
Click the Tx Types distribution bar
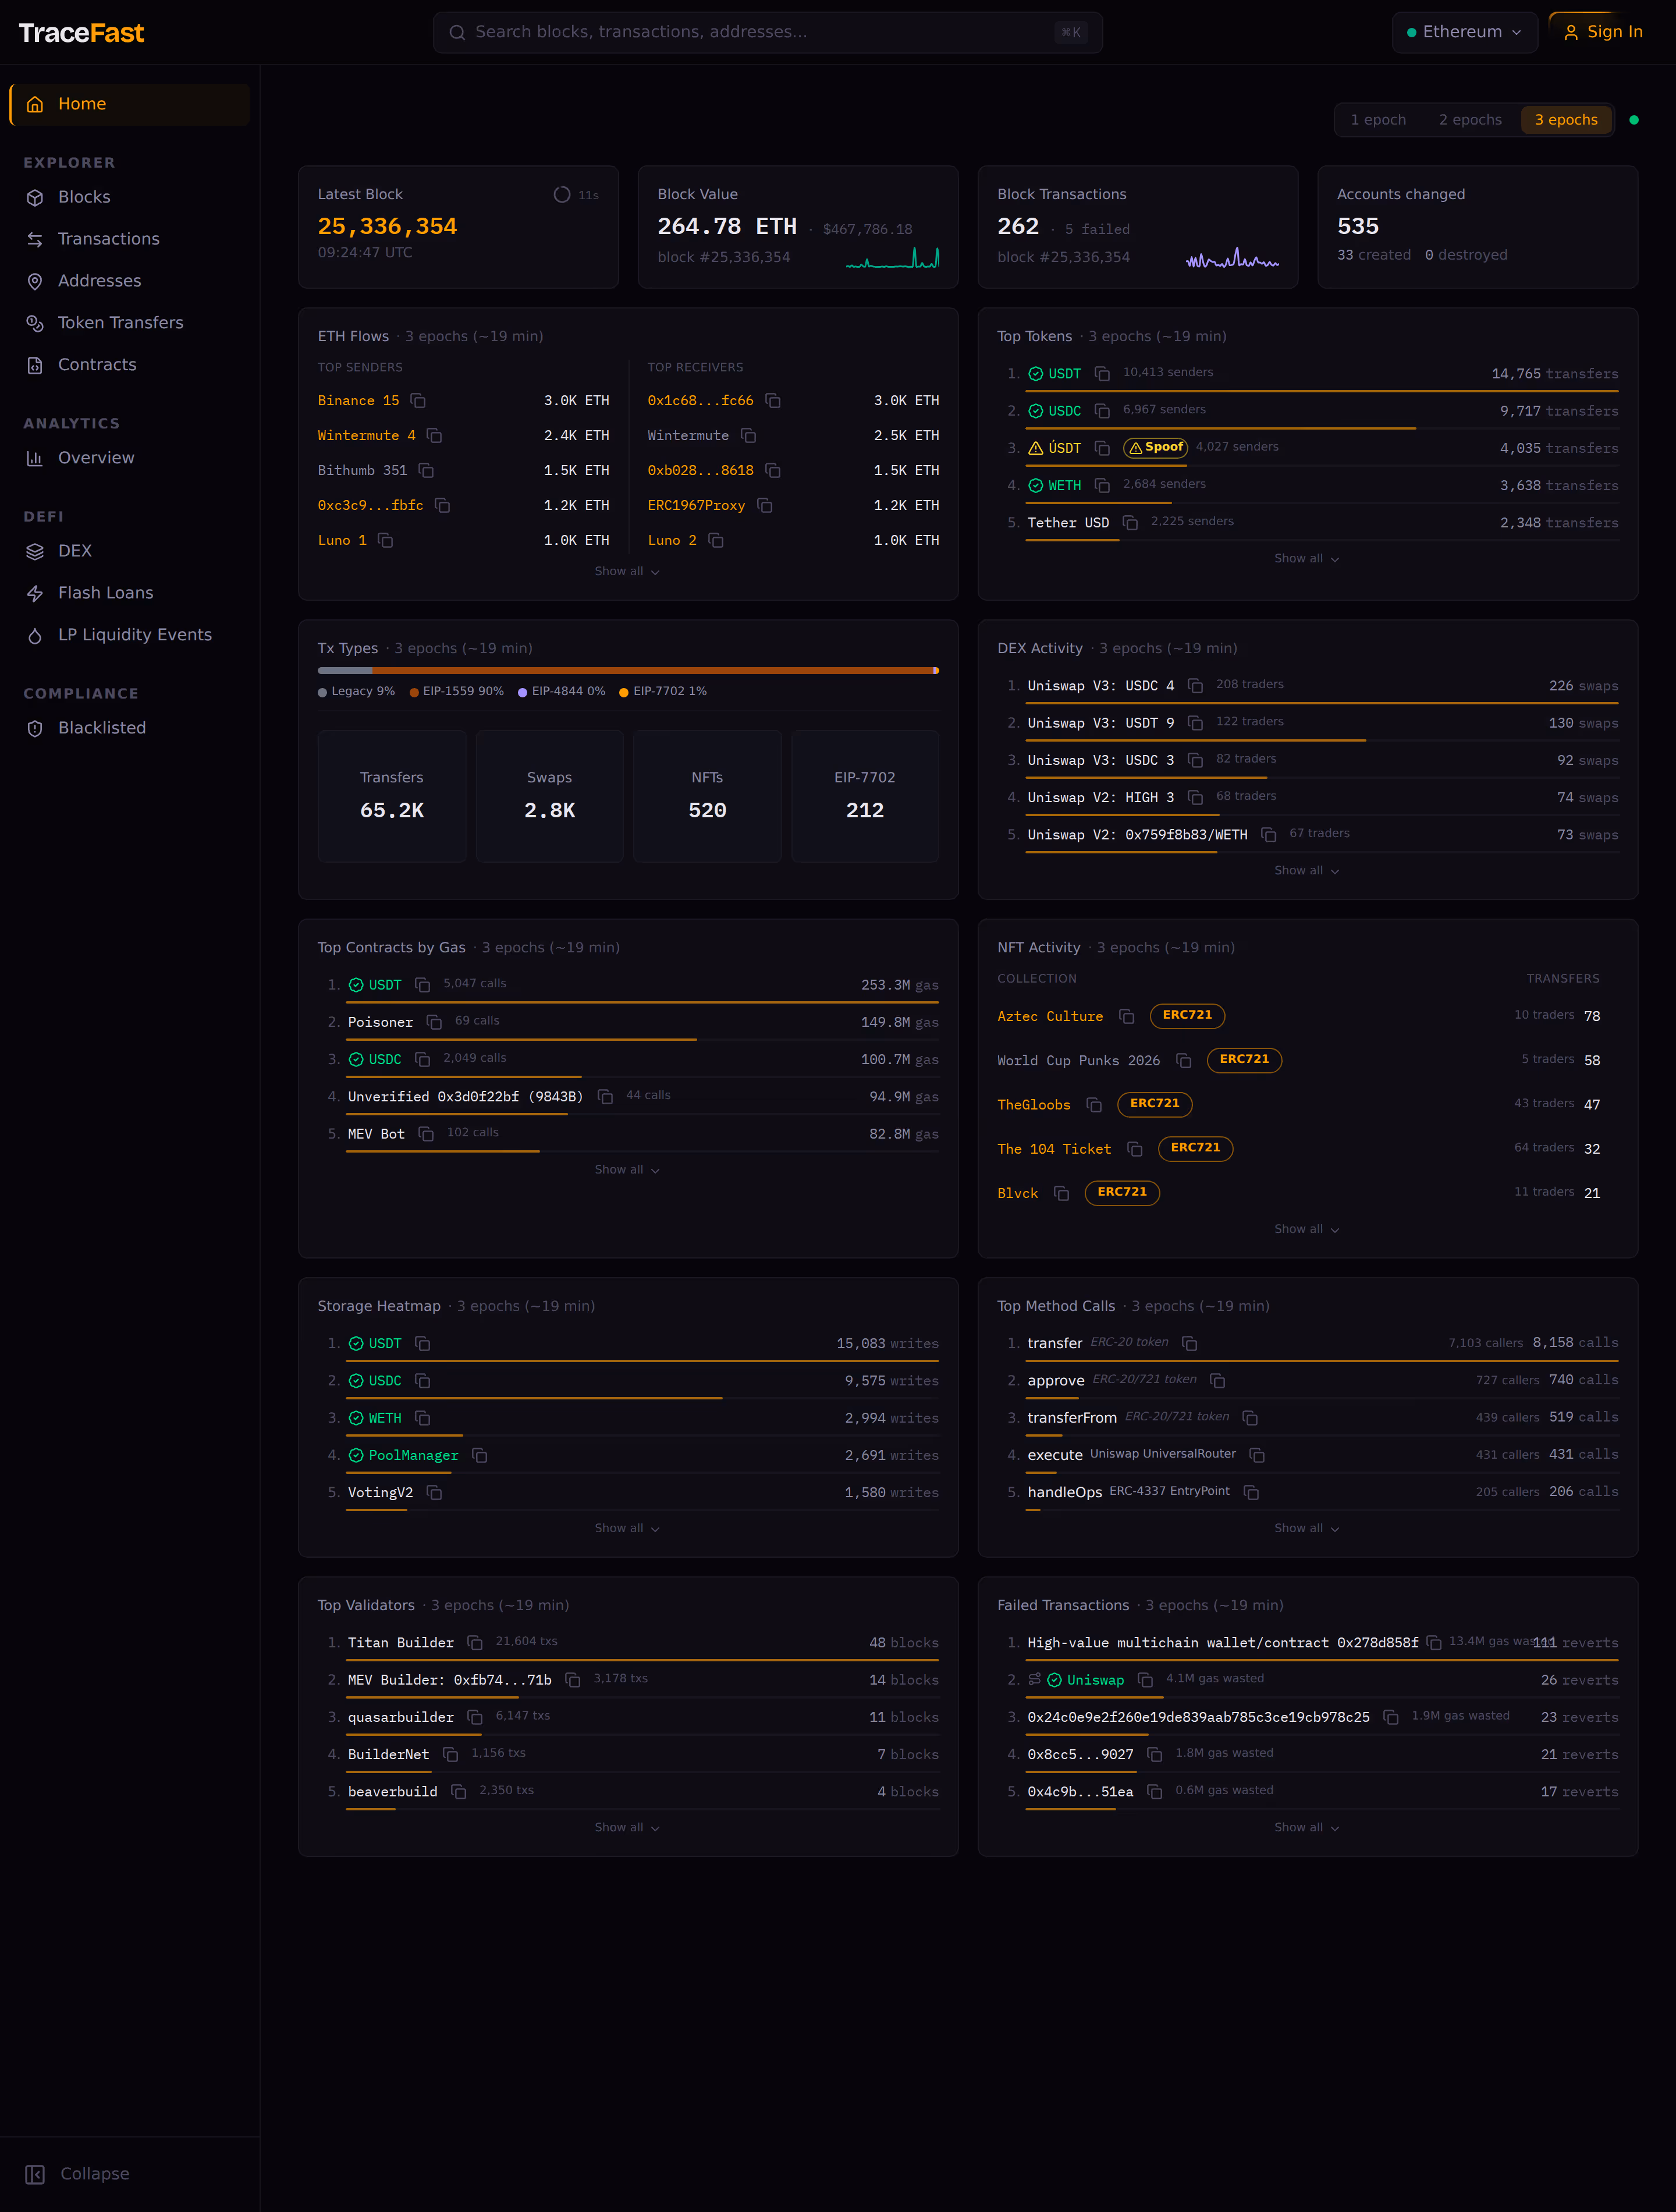point(628,671)
